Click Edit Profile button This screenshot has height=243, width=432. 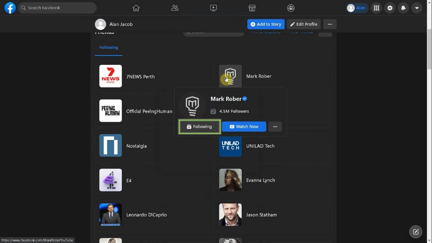click(304, 24)
